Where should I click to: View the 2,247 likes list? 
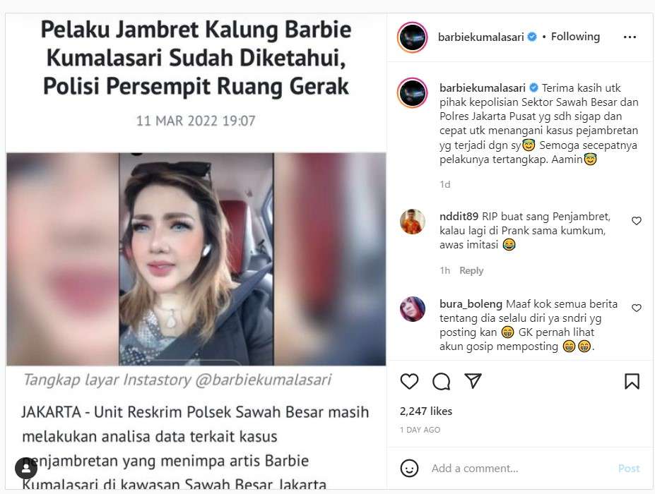coord(425,411)
